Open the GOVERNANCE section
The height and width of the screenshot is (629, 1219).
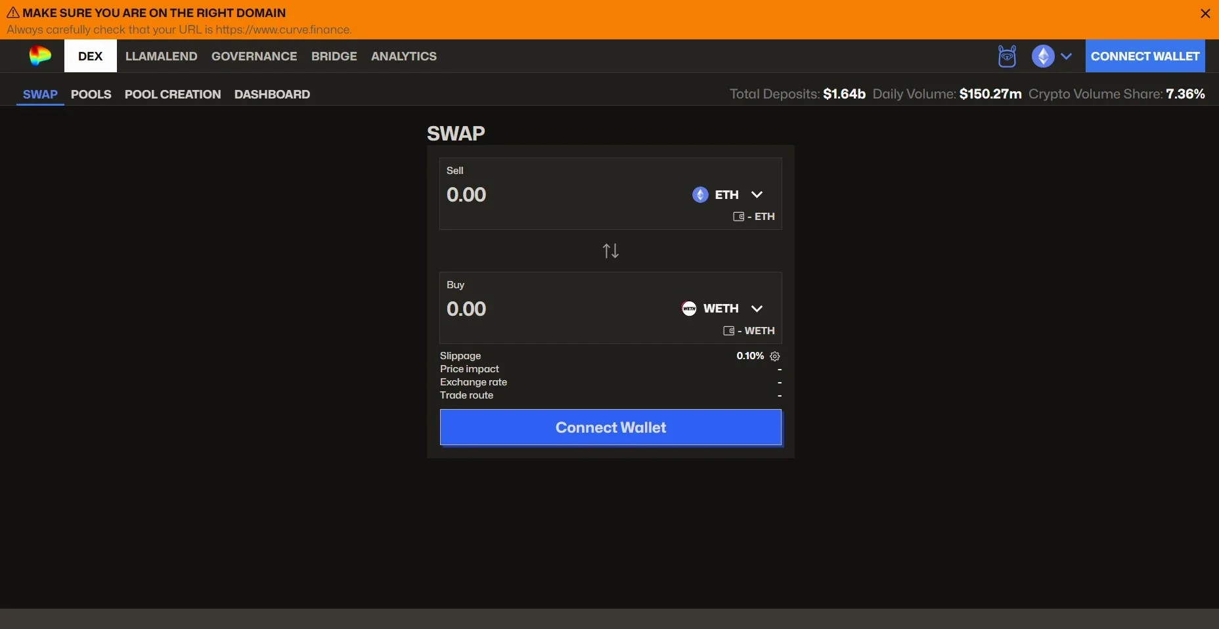point(254,56)
